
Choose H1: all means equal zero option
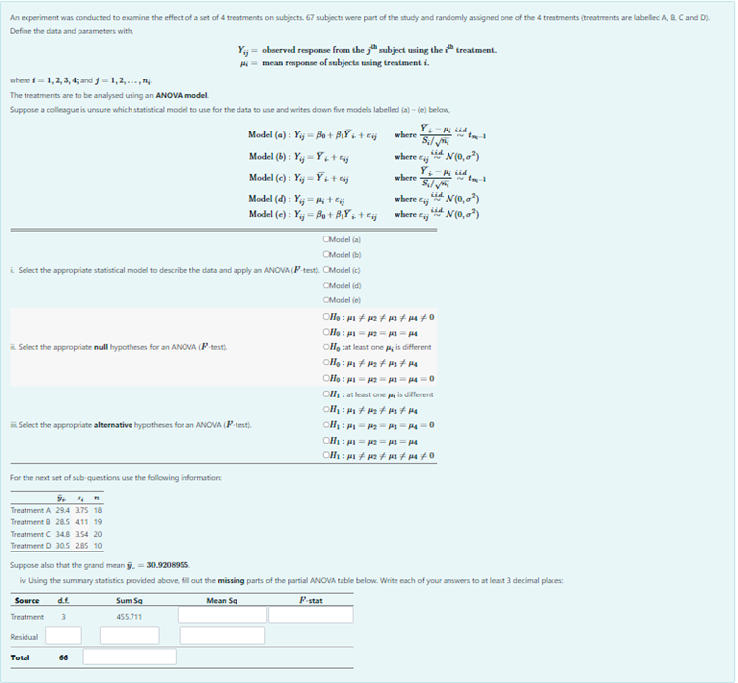pyautogui.click(x=326, y=425)
